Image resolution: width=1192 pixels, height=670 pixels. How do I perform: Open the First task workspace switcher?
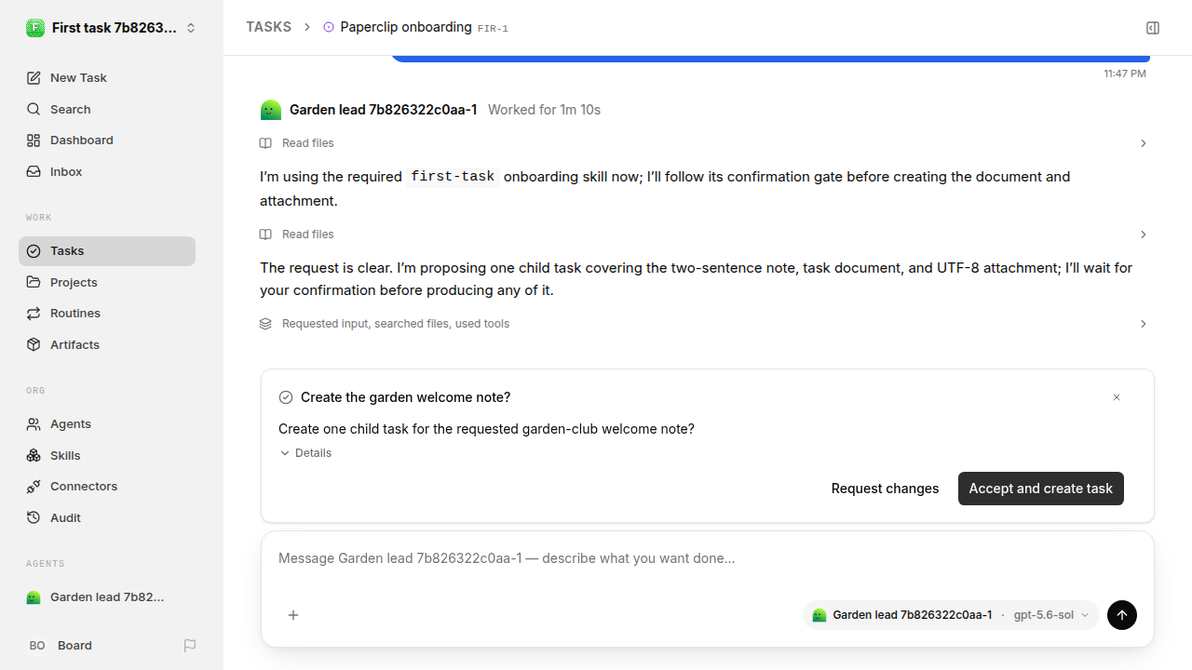112,28
